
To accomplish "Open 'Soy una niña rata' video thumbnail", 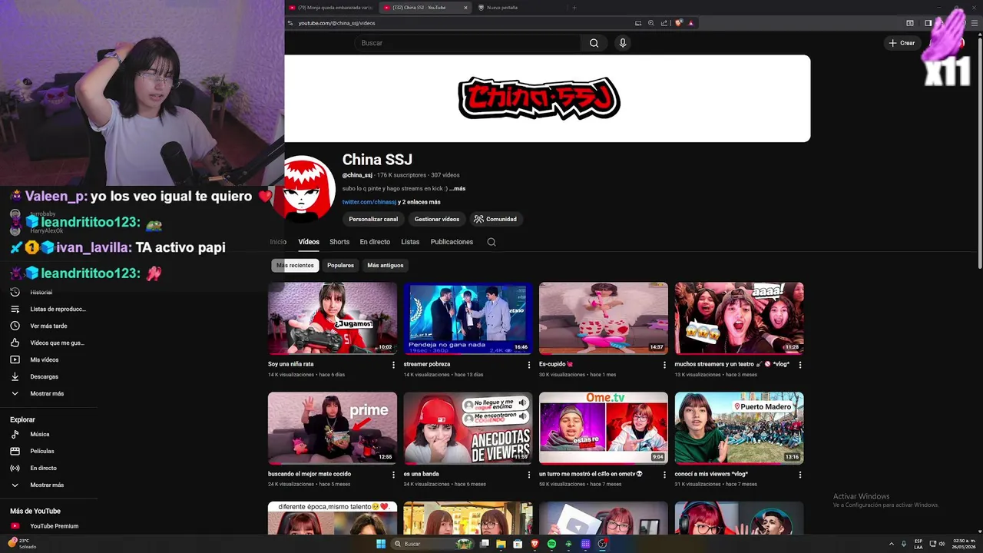I will tap(333, 318).
